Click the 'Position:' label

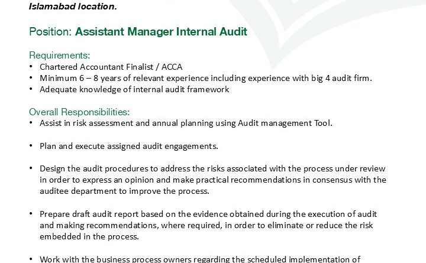(50, 32)
